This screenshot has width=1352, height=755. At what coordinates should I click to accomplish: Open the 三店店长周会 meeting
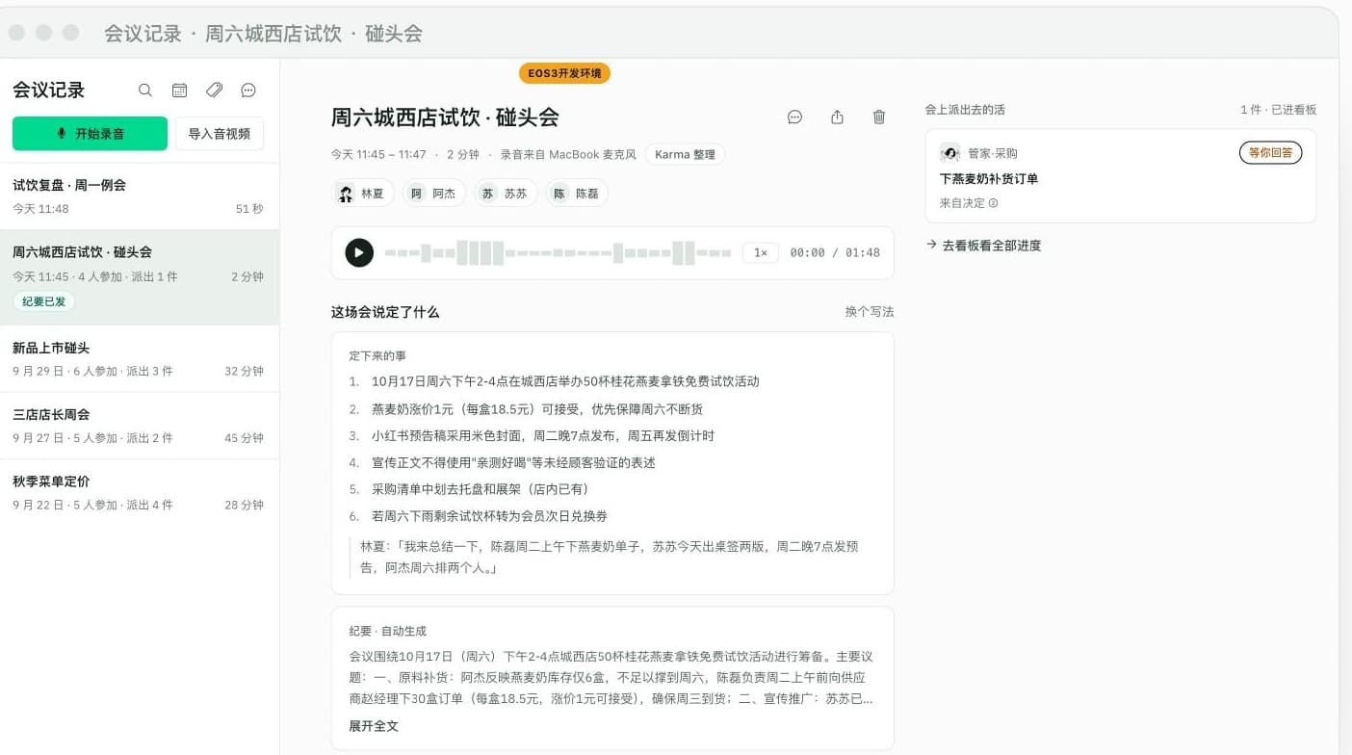tap(140, 426)
